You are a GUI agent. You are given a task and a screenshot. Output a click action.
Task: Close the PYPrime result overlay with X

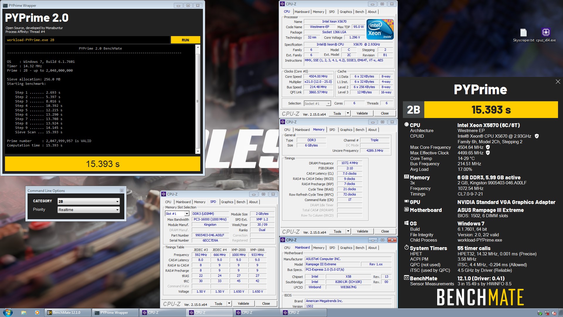pyautogui.click(x=558, y=82)
